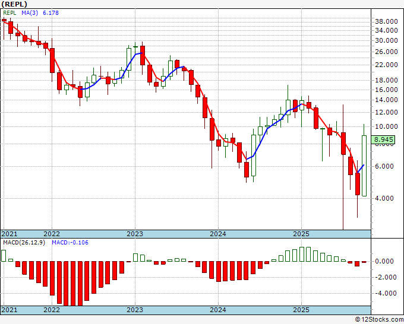The height and width of the screenshot is (324, 404).
Task: Click the 38.000 price axis label
Action: click(x=386, y=21)
